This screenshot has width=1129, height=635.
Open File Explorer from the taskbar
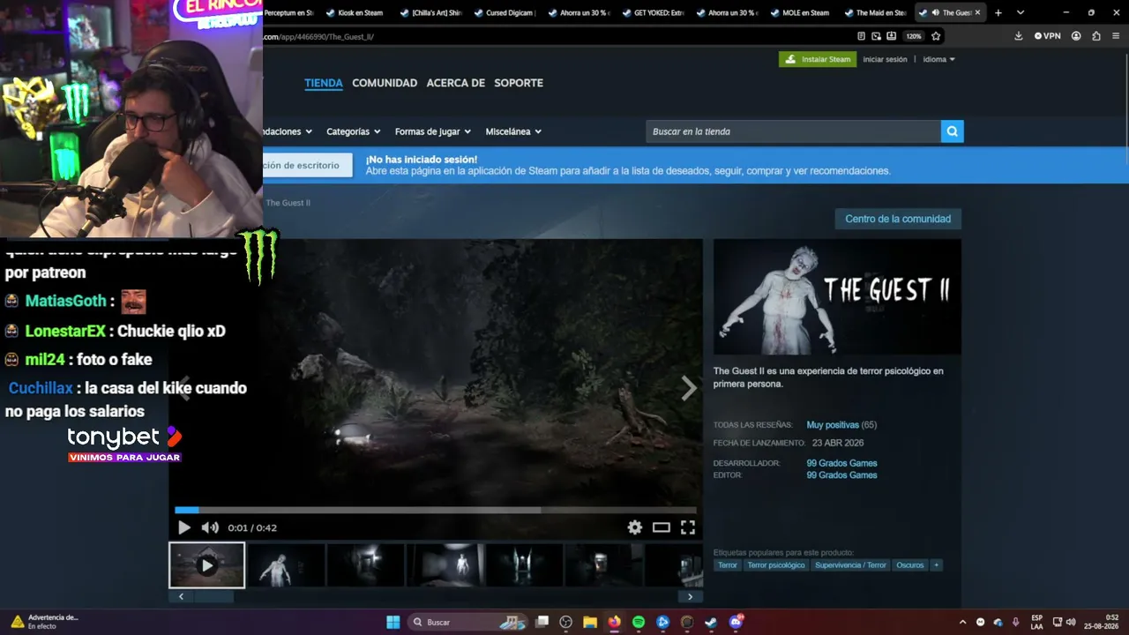pyautogui.click(x=590, y=622)
